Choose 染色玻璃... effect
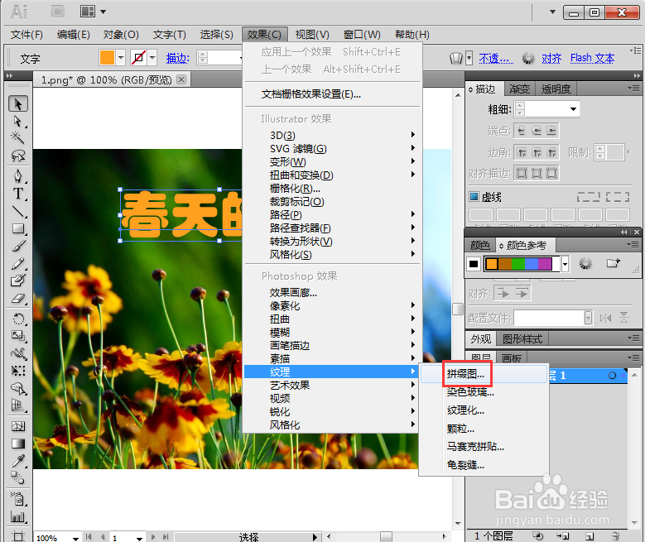The image size is (645, 542). (x=484, y=392)
